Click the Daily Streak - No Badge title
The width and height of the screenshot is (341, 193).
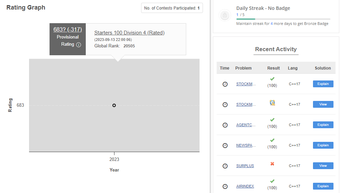[x=263, y=8]
